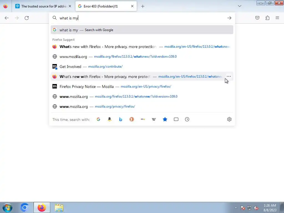The width and height of the screenshot is (284, 213).
Task: Click the Firefox taskbar icon
Action: coord(42,207)
